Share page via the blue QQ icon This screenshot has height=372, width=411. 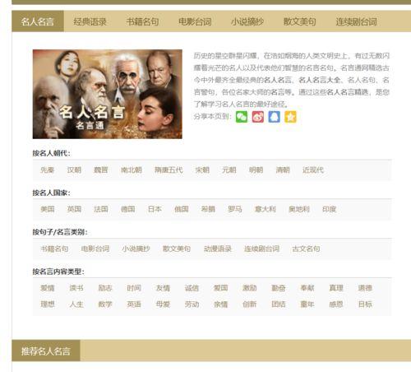[x=274, y=117]
